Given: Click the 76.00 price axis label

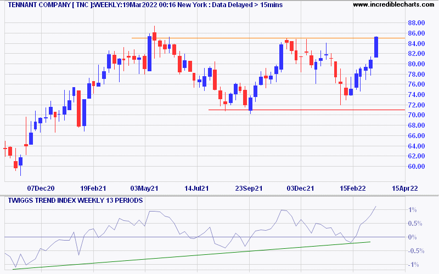Looking at the screenshot, I should [416, 84].
